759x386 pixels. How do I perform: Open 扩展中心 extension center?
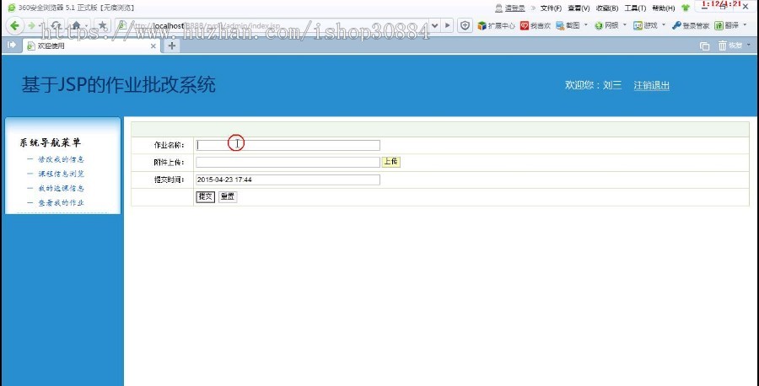point(496,25)
